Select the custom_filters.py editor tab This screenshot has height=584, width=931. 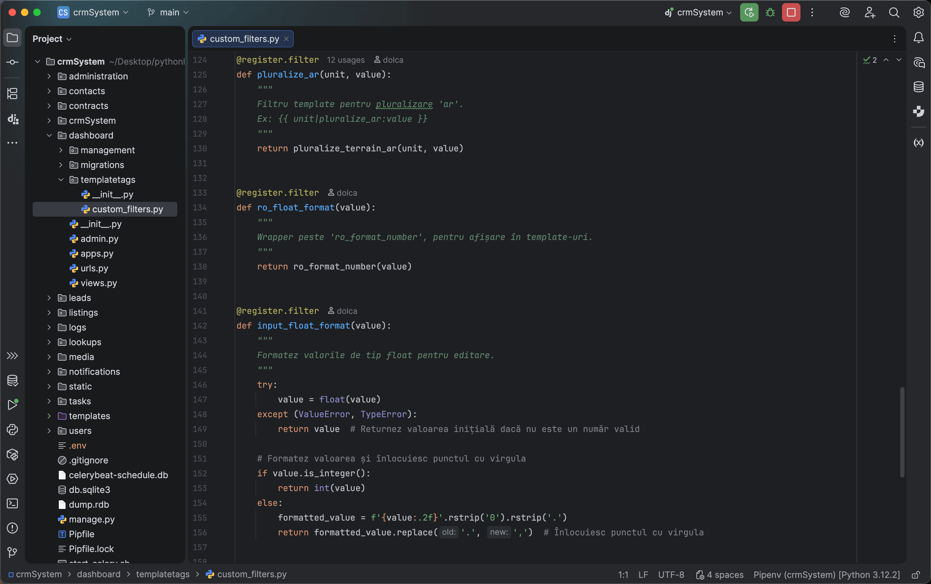point(242,38)
